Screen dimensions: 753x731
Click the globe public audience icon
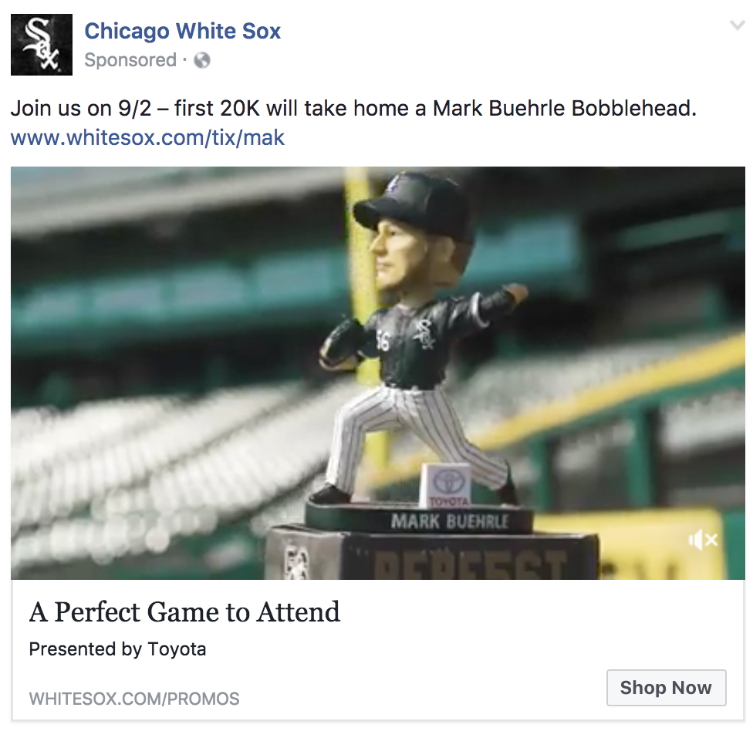[x=202, y=60]
